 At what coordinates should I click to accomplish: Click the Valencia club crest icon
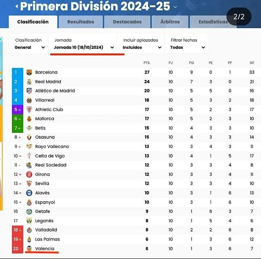[29, 249]
